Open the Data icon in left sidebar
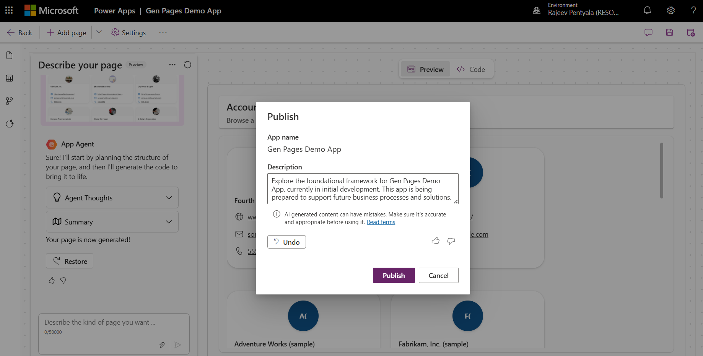Image resolution: width=703 pixels, height=356 pixels. pos(9,78)
